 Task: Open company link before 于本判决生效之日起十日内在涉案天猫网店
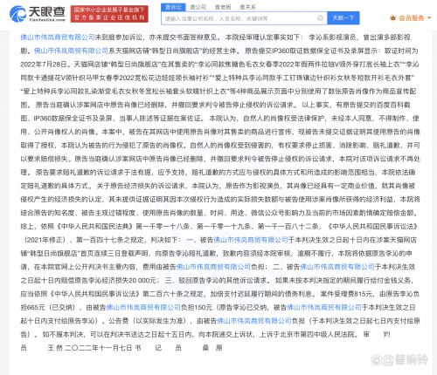pyautogui.click(x=251, y=240)
